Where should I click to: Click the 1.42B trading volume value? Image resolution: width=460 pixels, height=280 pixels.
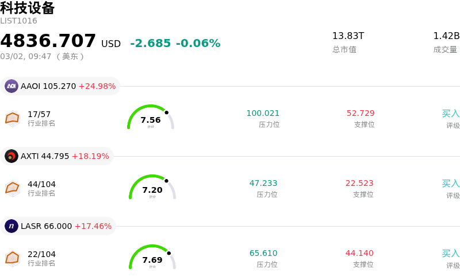coord(446,36)
